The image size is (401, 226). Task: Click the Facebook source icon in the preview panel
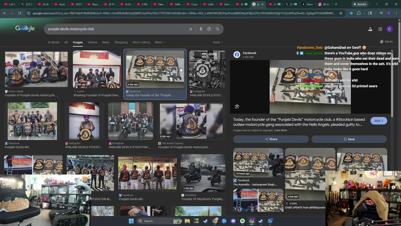click(237, 55)
